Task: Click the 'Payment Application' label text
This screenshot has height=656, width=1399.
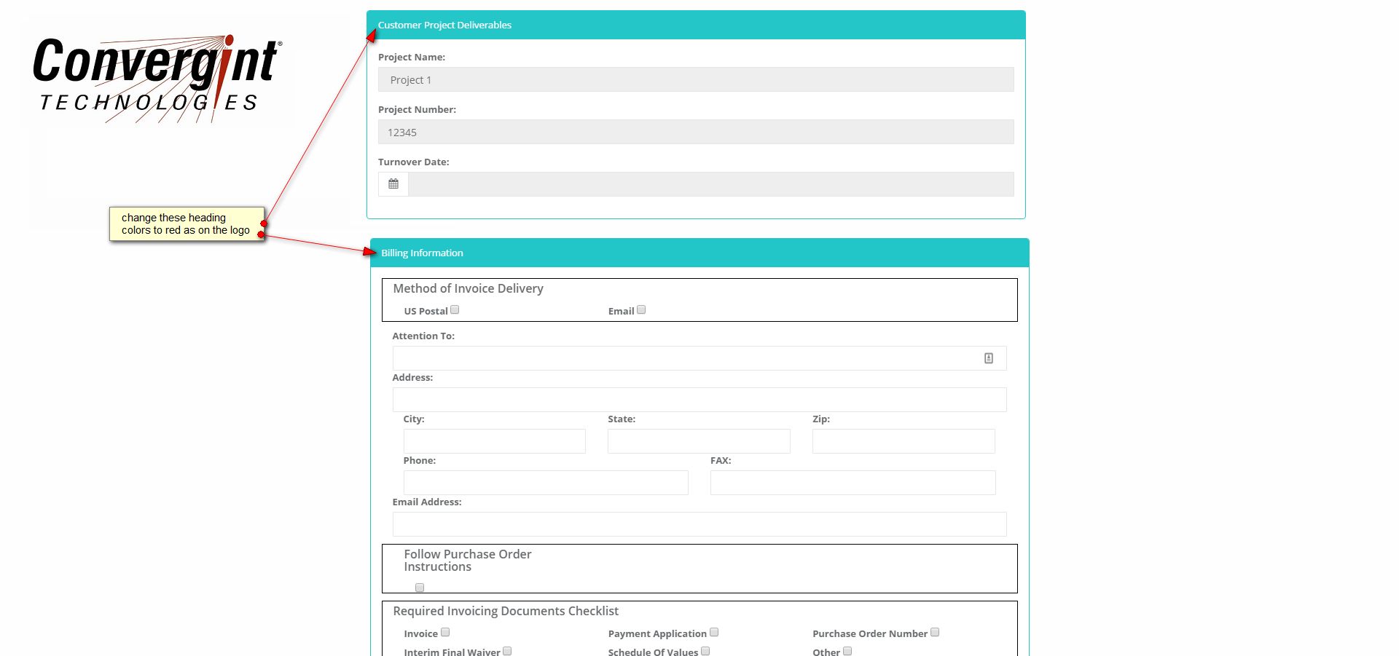Action: point(657,633)
